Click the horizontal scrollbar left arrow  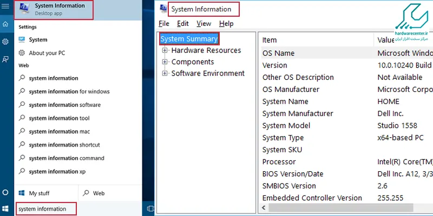point(264,208)
